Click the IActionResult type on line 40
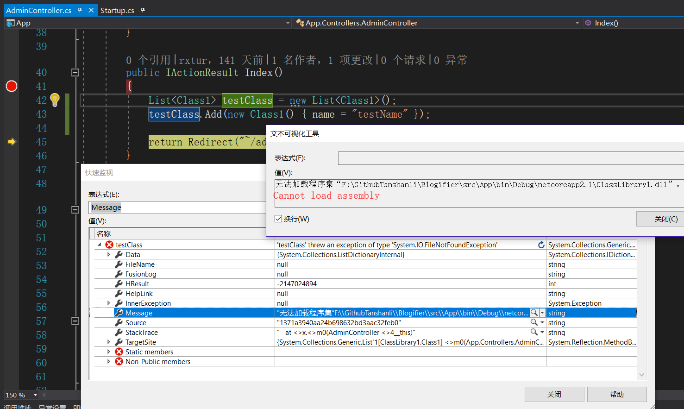The width and height of the screenshot is (684, 409). pyautogui.click(x=202, y=73)
